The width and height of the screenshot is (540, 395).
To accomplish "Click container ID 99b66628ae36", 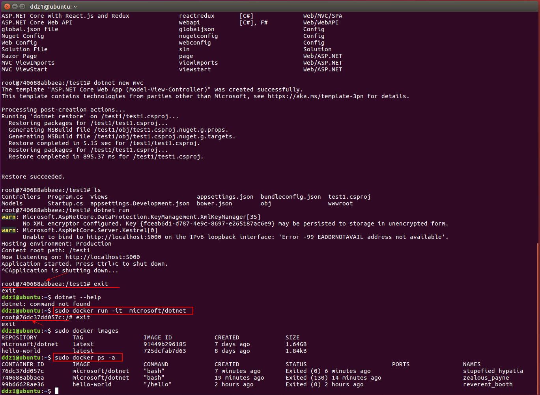I will [x=23, y=384].
